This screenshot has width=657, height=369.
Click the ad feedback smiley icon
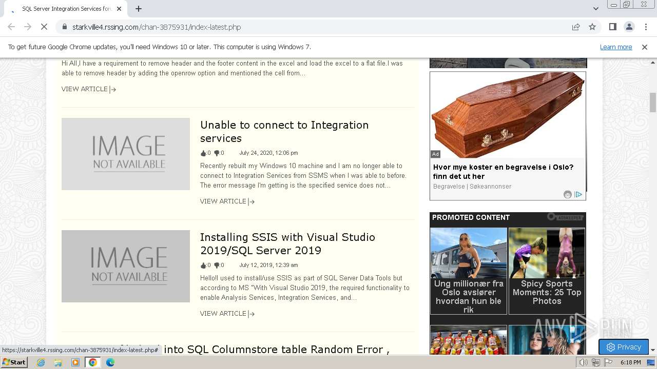(x=568, y=194)
